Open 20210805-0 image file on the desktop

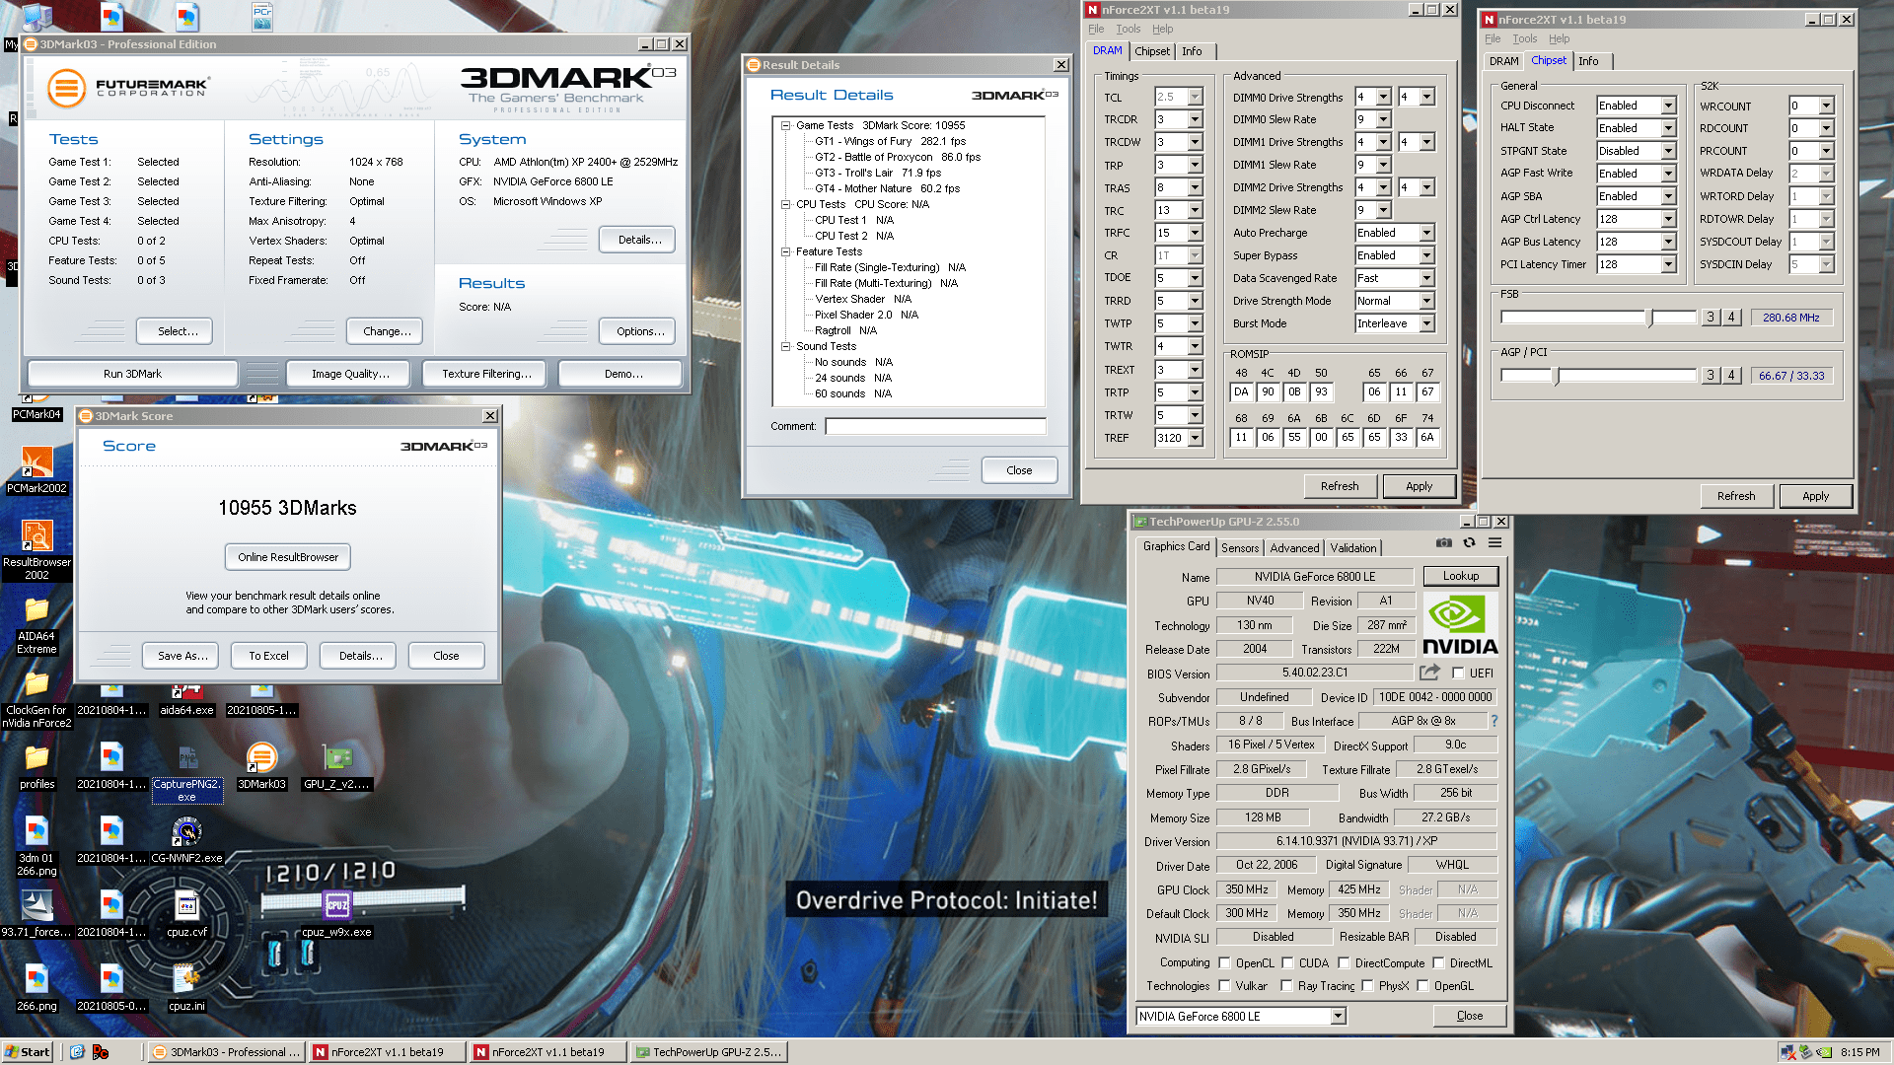tap(111, 989)
